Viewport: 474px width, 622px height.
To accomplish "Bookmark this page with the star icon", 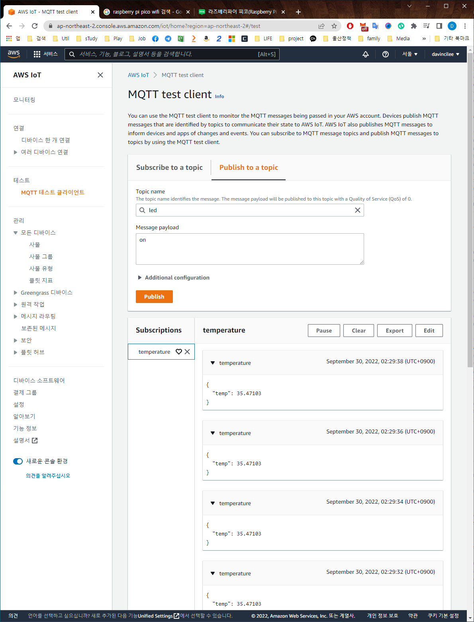I will pos(334,26).
